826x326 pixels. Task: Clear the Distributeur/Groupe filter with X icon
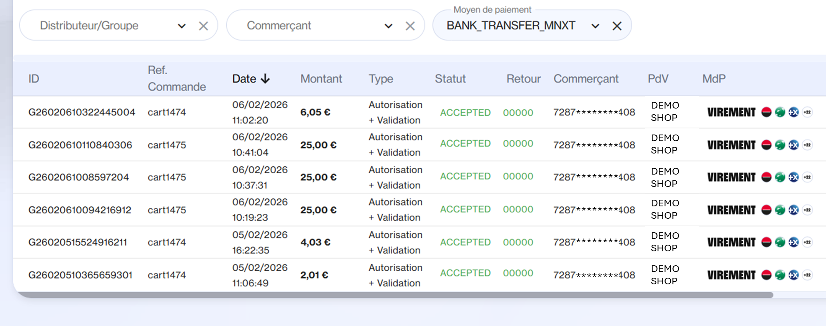pos(203,26)
